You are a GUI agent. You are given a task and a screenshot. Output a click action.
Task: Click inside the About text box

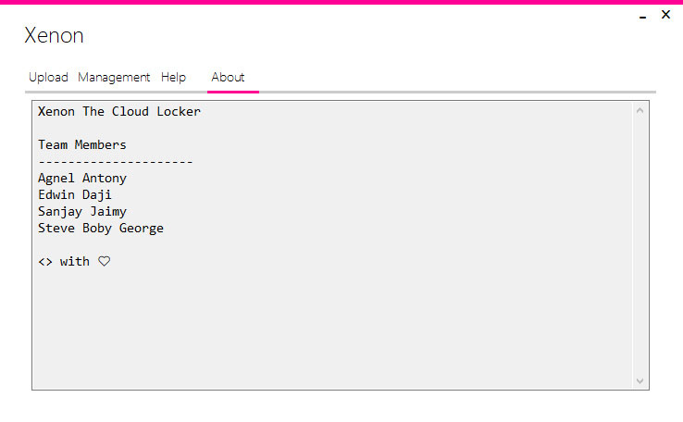click(341, 245)
